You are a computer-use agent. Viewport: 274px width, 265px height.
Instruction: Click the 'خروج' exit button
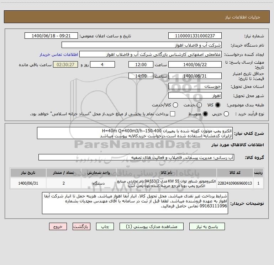tap(58, 226)
